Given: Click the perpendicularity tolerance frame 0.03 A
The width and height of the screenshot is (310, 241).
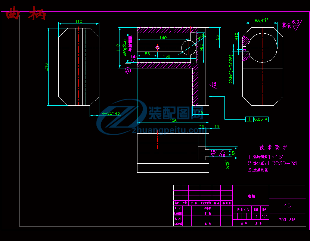Looking at the screenshot, I should point(257,119).
